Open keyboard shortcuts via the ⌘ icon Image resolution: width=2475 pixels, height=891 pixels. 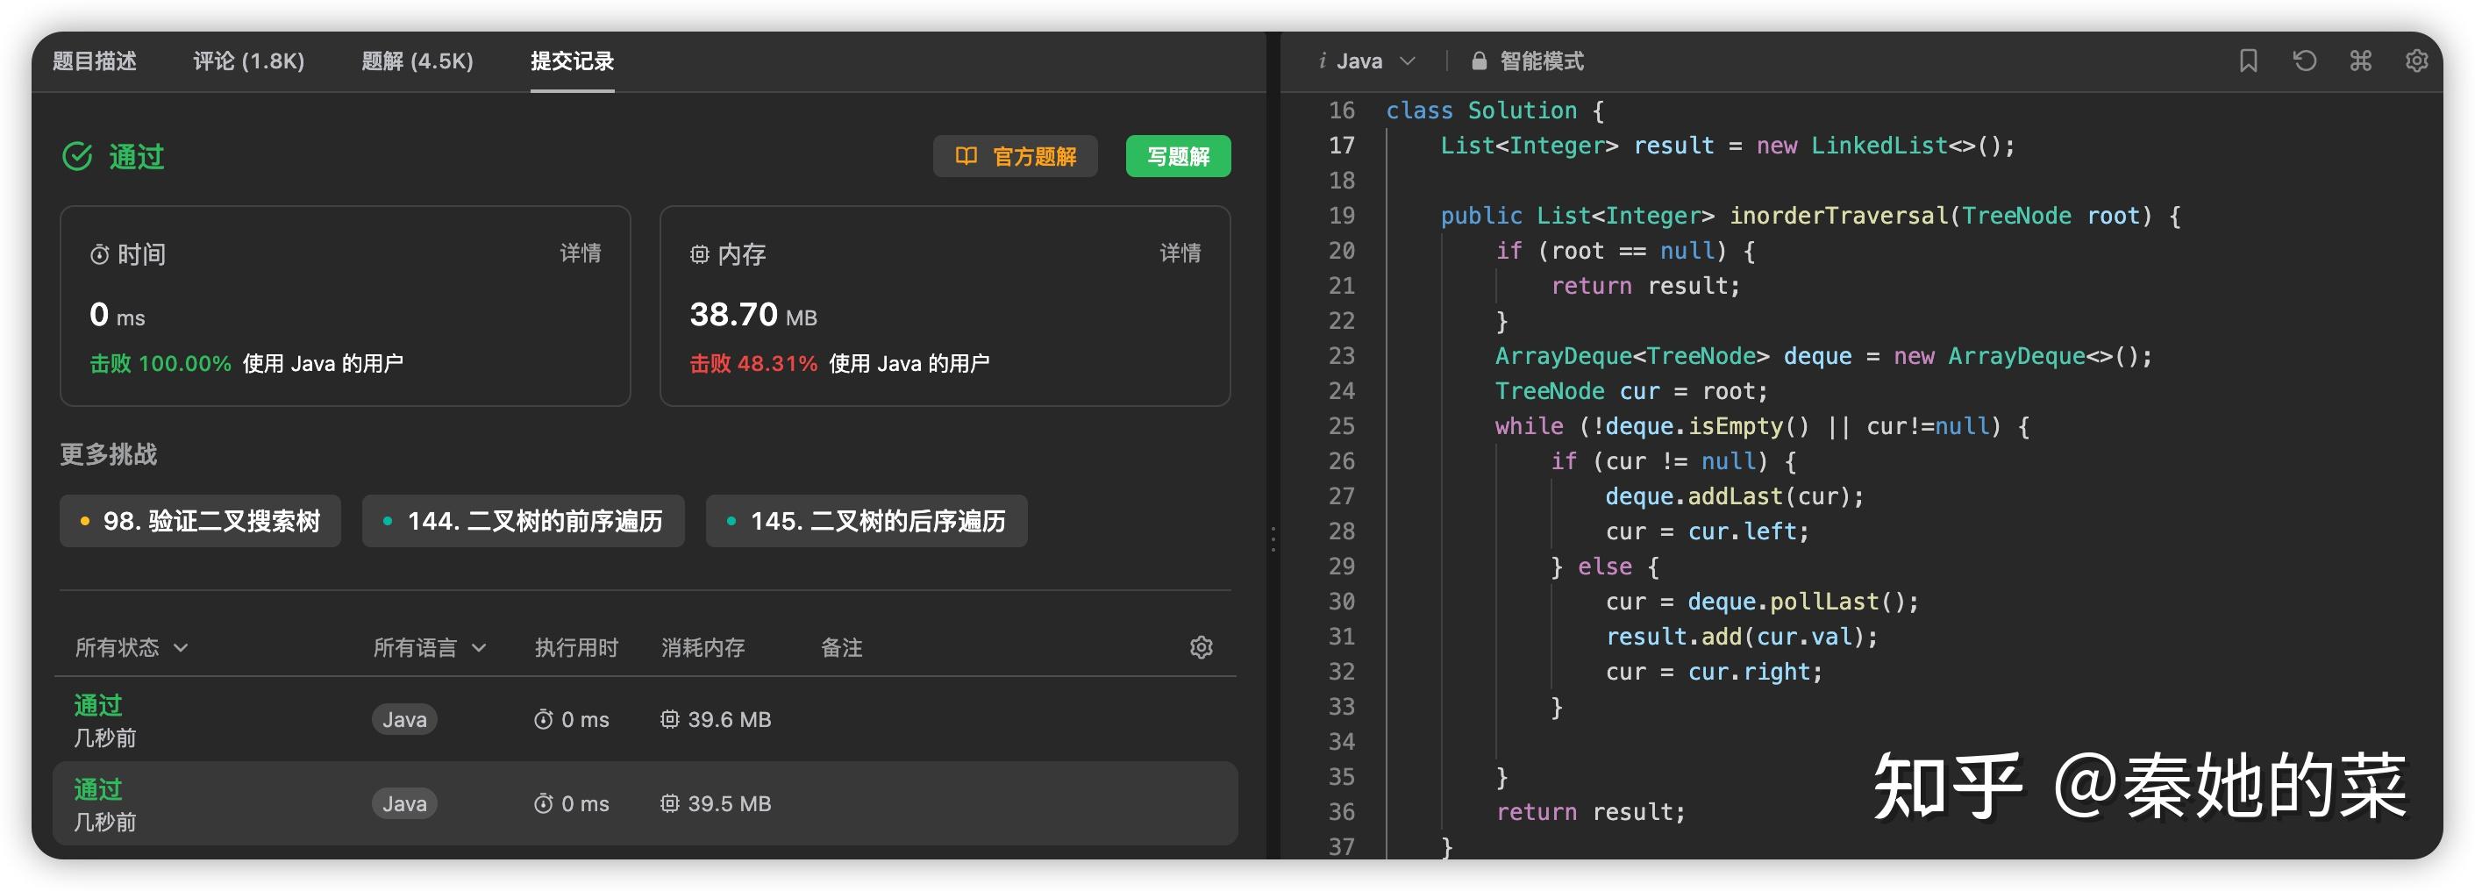pos(2361,61)
